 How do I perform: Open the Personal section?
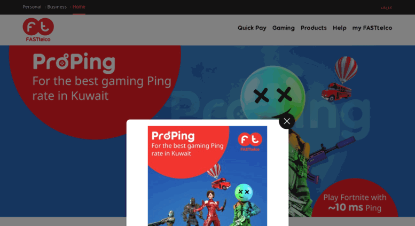tap(32, 7)
